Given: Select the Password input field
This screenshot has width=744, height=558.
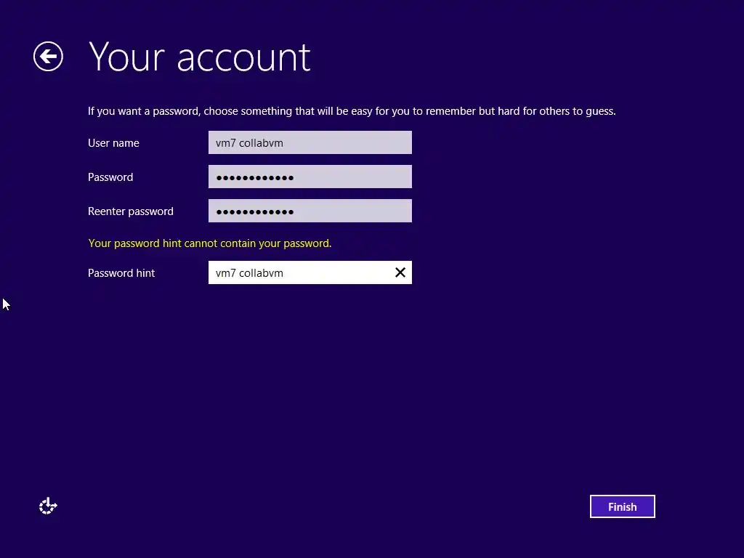Looking at the screenshot, I should [x=310, y=177].
